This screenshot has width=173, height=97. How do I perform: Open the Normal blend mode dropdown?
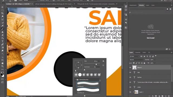pyautogui.click(x=137, y=60)
